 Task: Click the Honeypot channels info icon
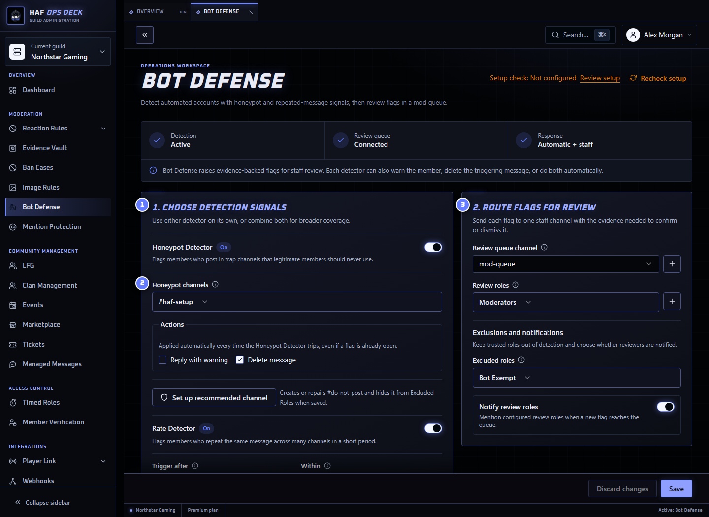point(215,284)
